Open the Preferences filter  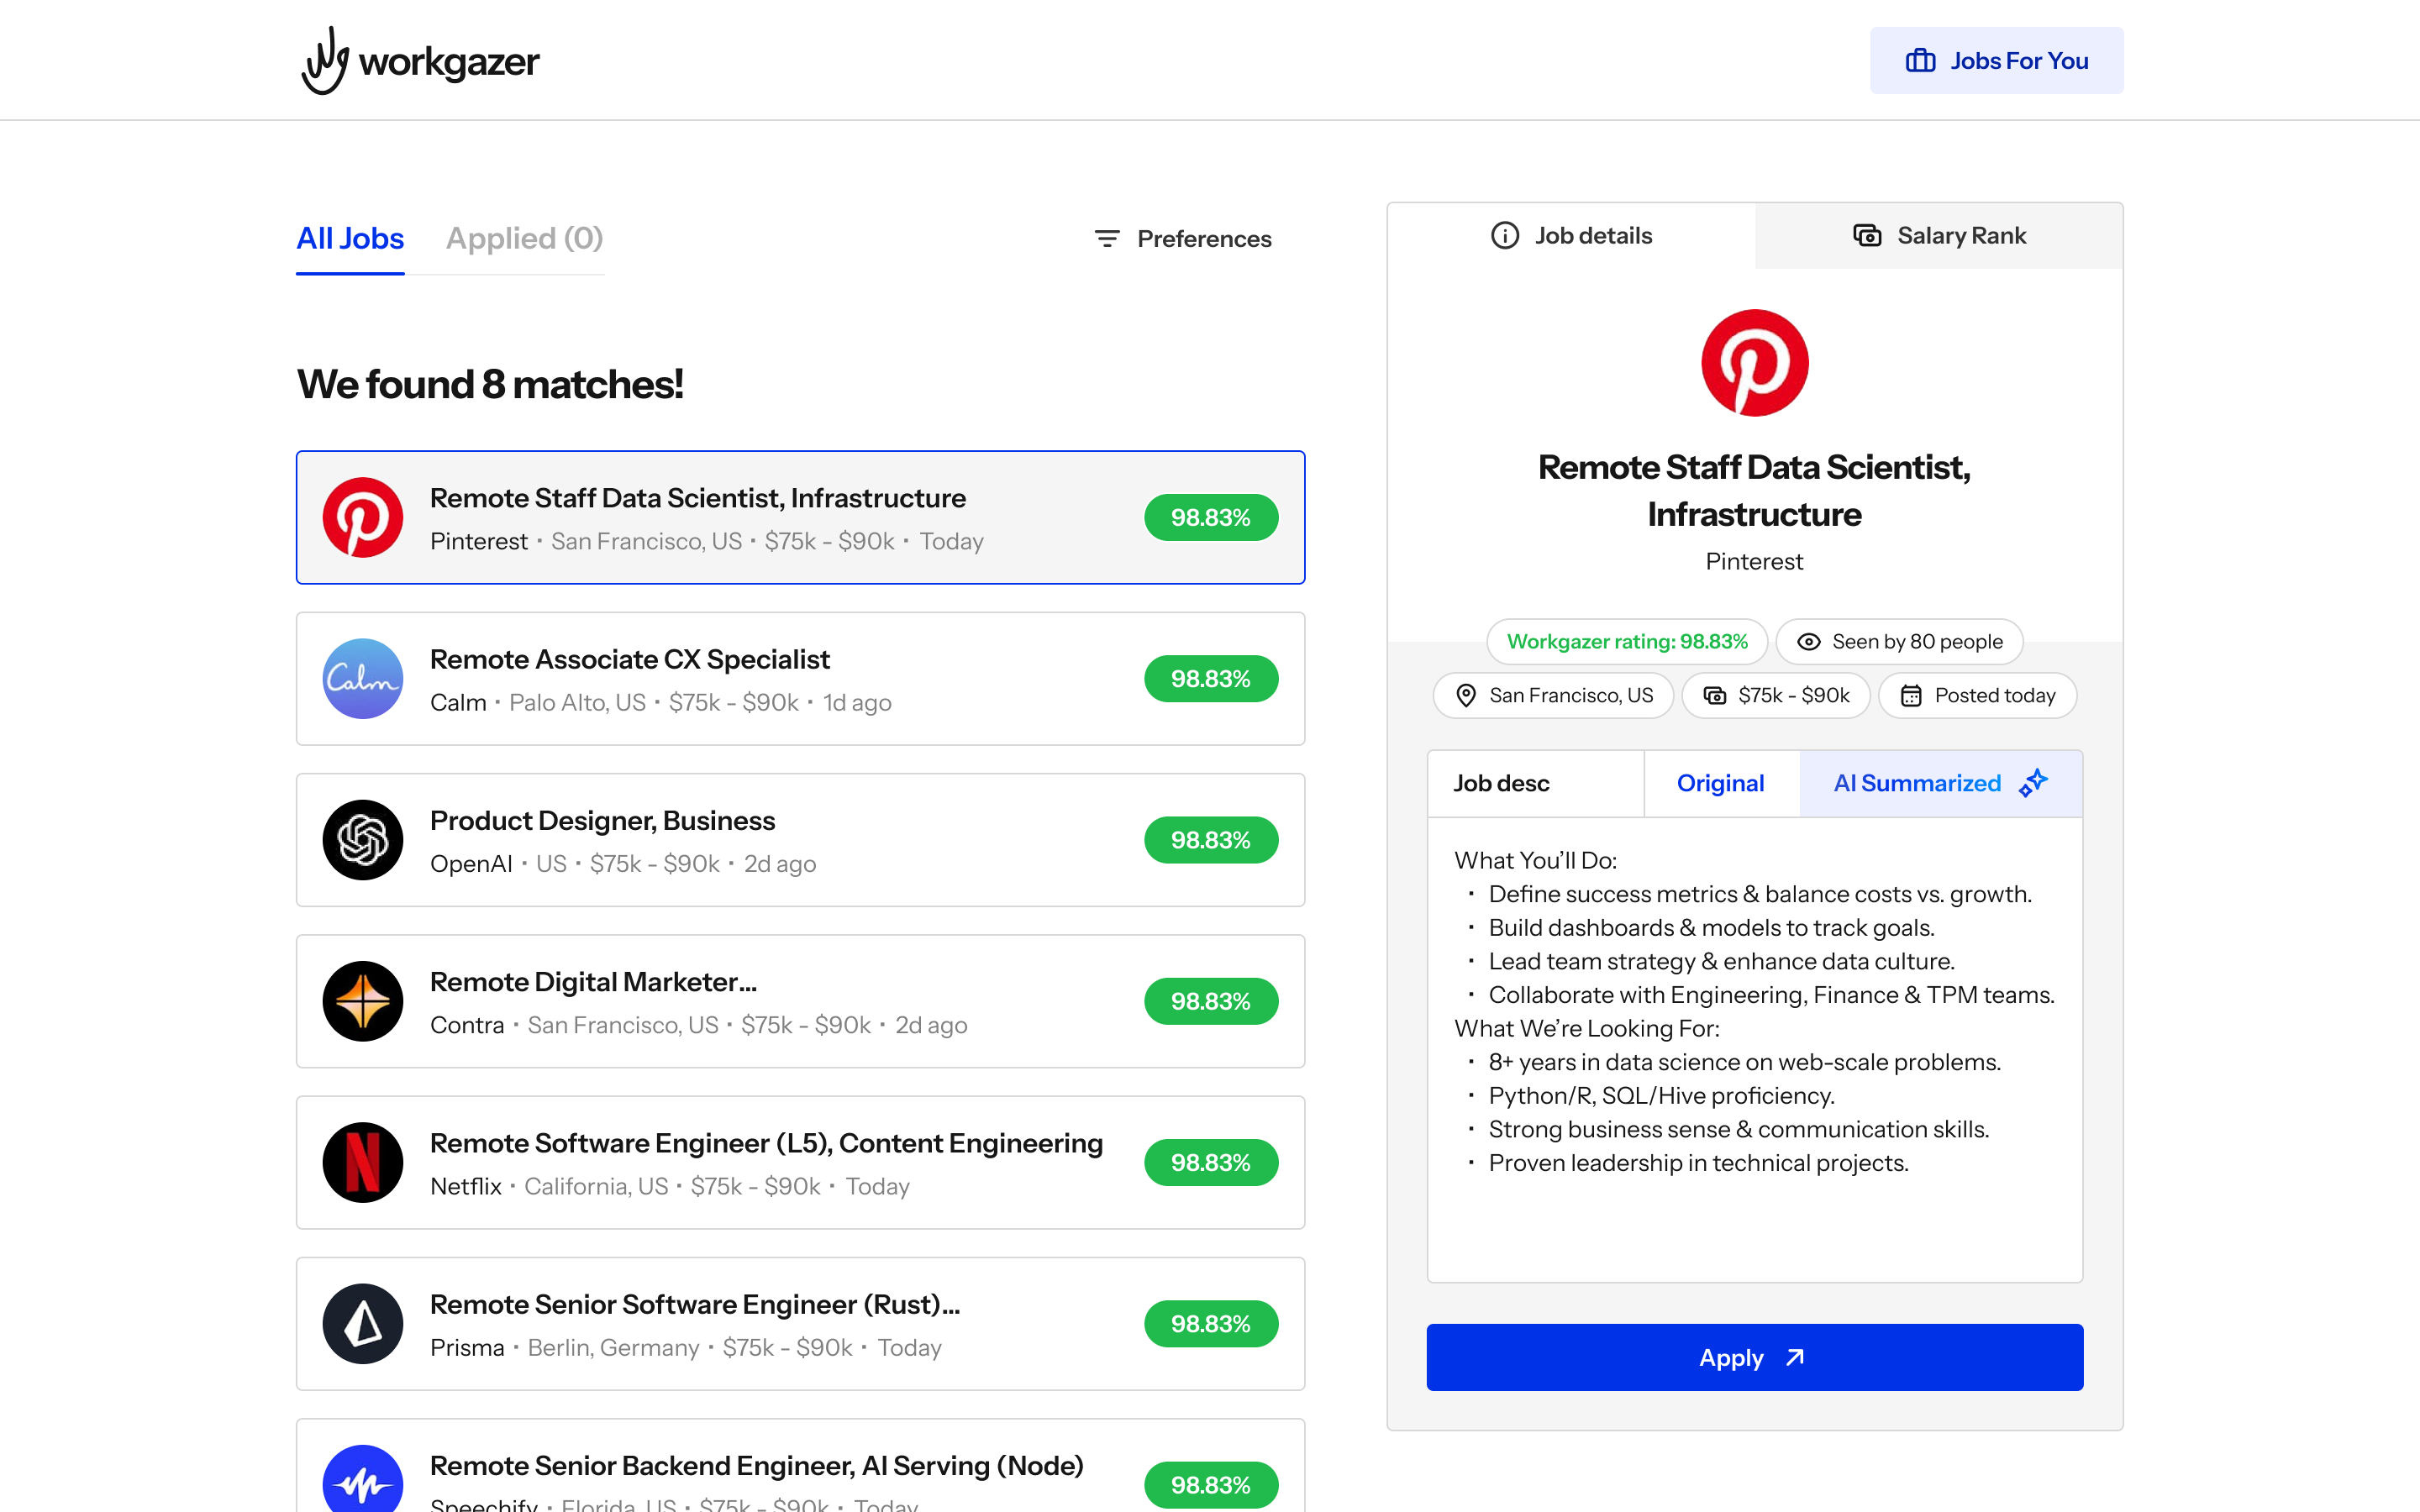[1183, 239]
